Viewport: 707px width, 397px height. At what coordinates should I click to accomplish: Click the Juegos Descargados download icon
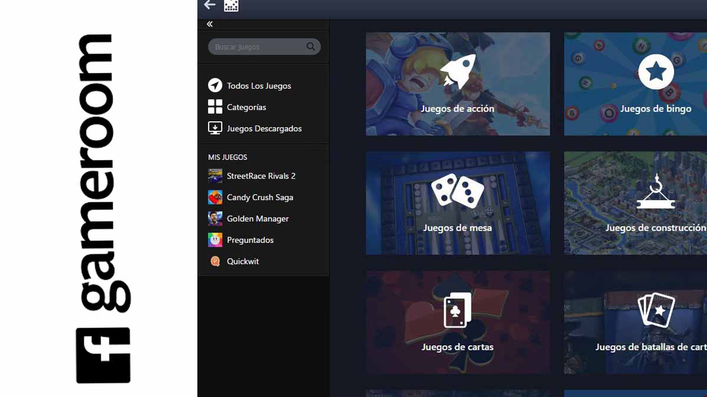tap(215, 128)
